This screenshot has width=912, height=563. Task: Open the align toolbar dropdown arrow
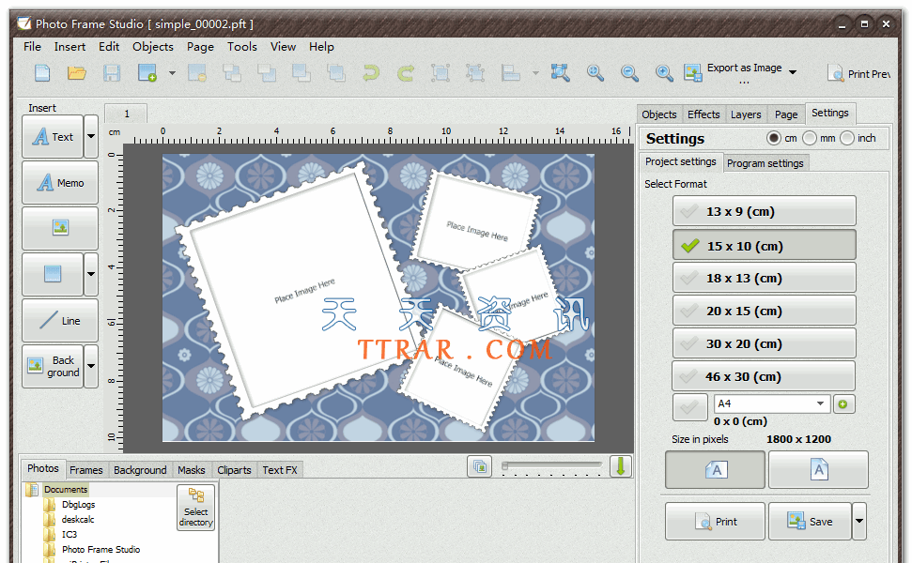tap(535, 73)
